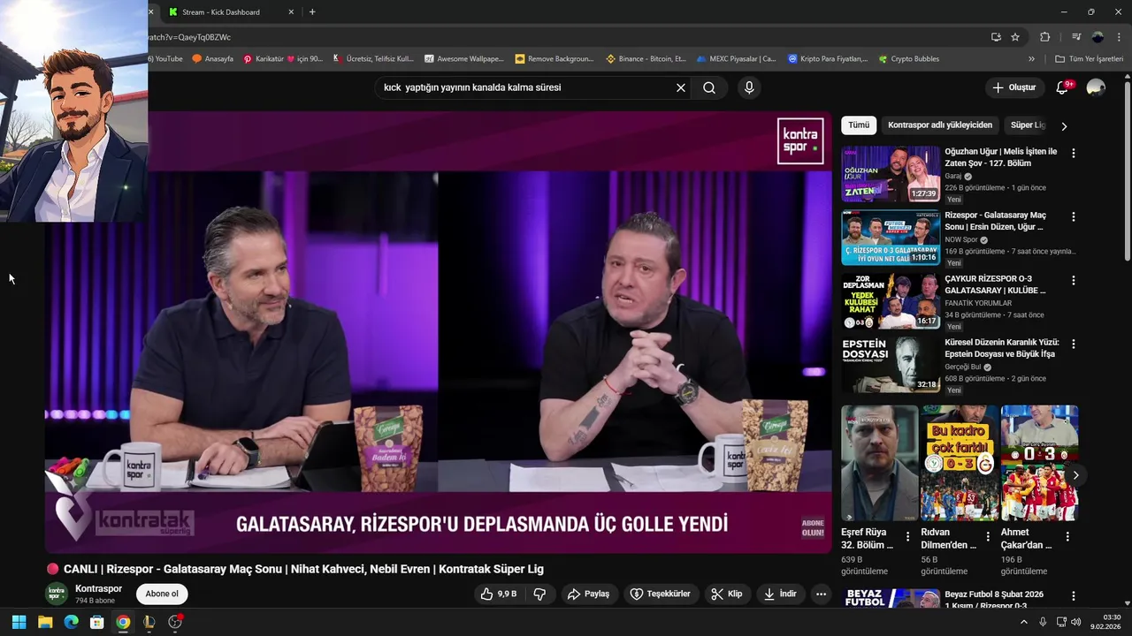This screenshot has width=1132, height=636.
Task: Open options for Rizespor - Galatasaray Maç Sonu video
Action: (x=1074, y=216)
